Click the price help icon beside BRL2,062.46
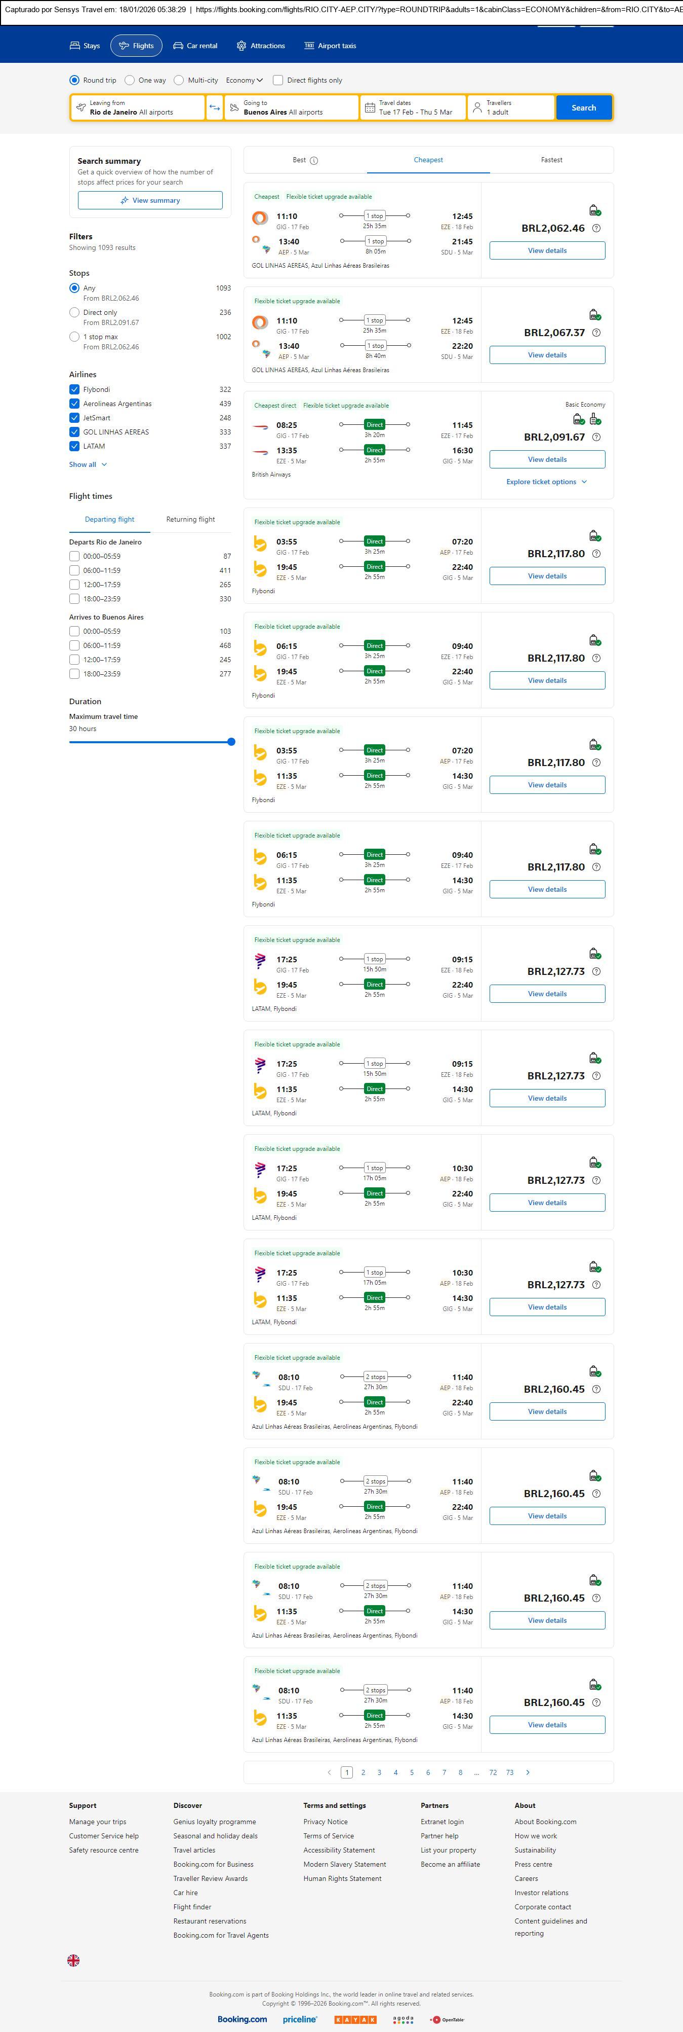This screenshot has height=2032, width=683. tap(596, 229)
